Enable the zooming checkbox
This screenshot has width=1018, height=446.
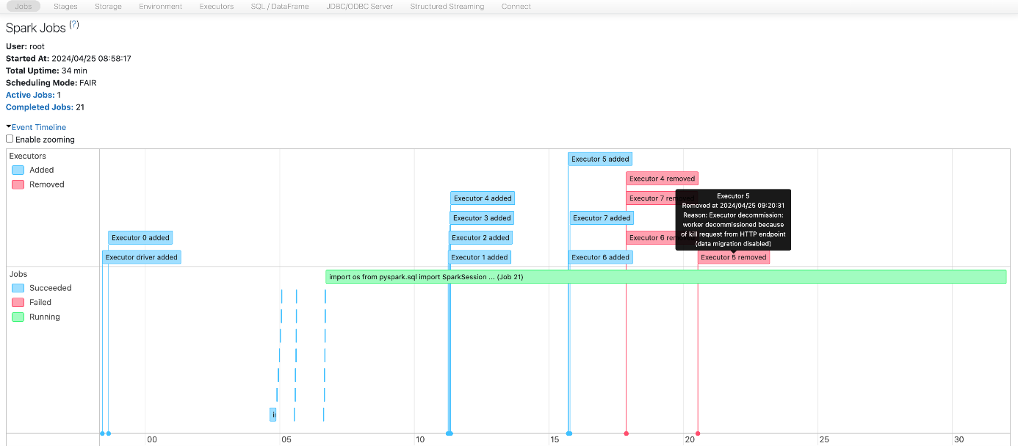(10, 138)
